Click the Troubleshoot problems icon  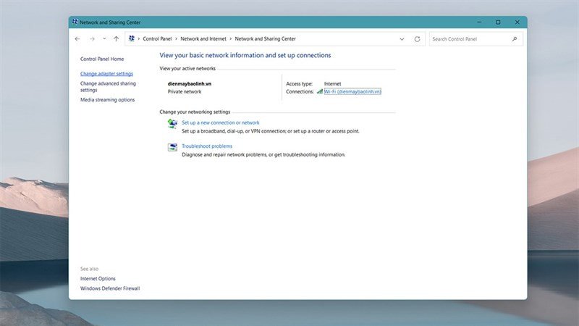172,147
